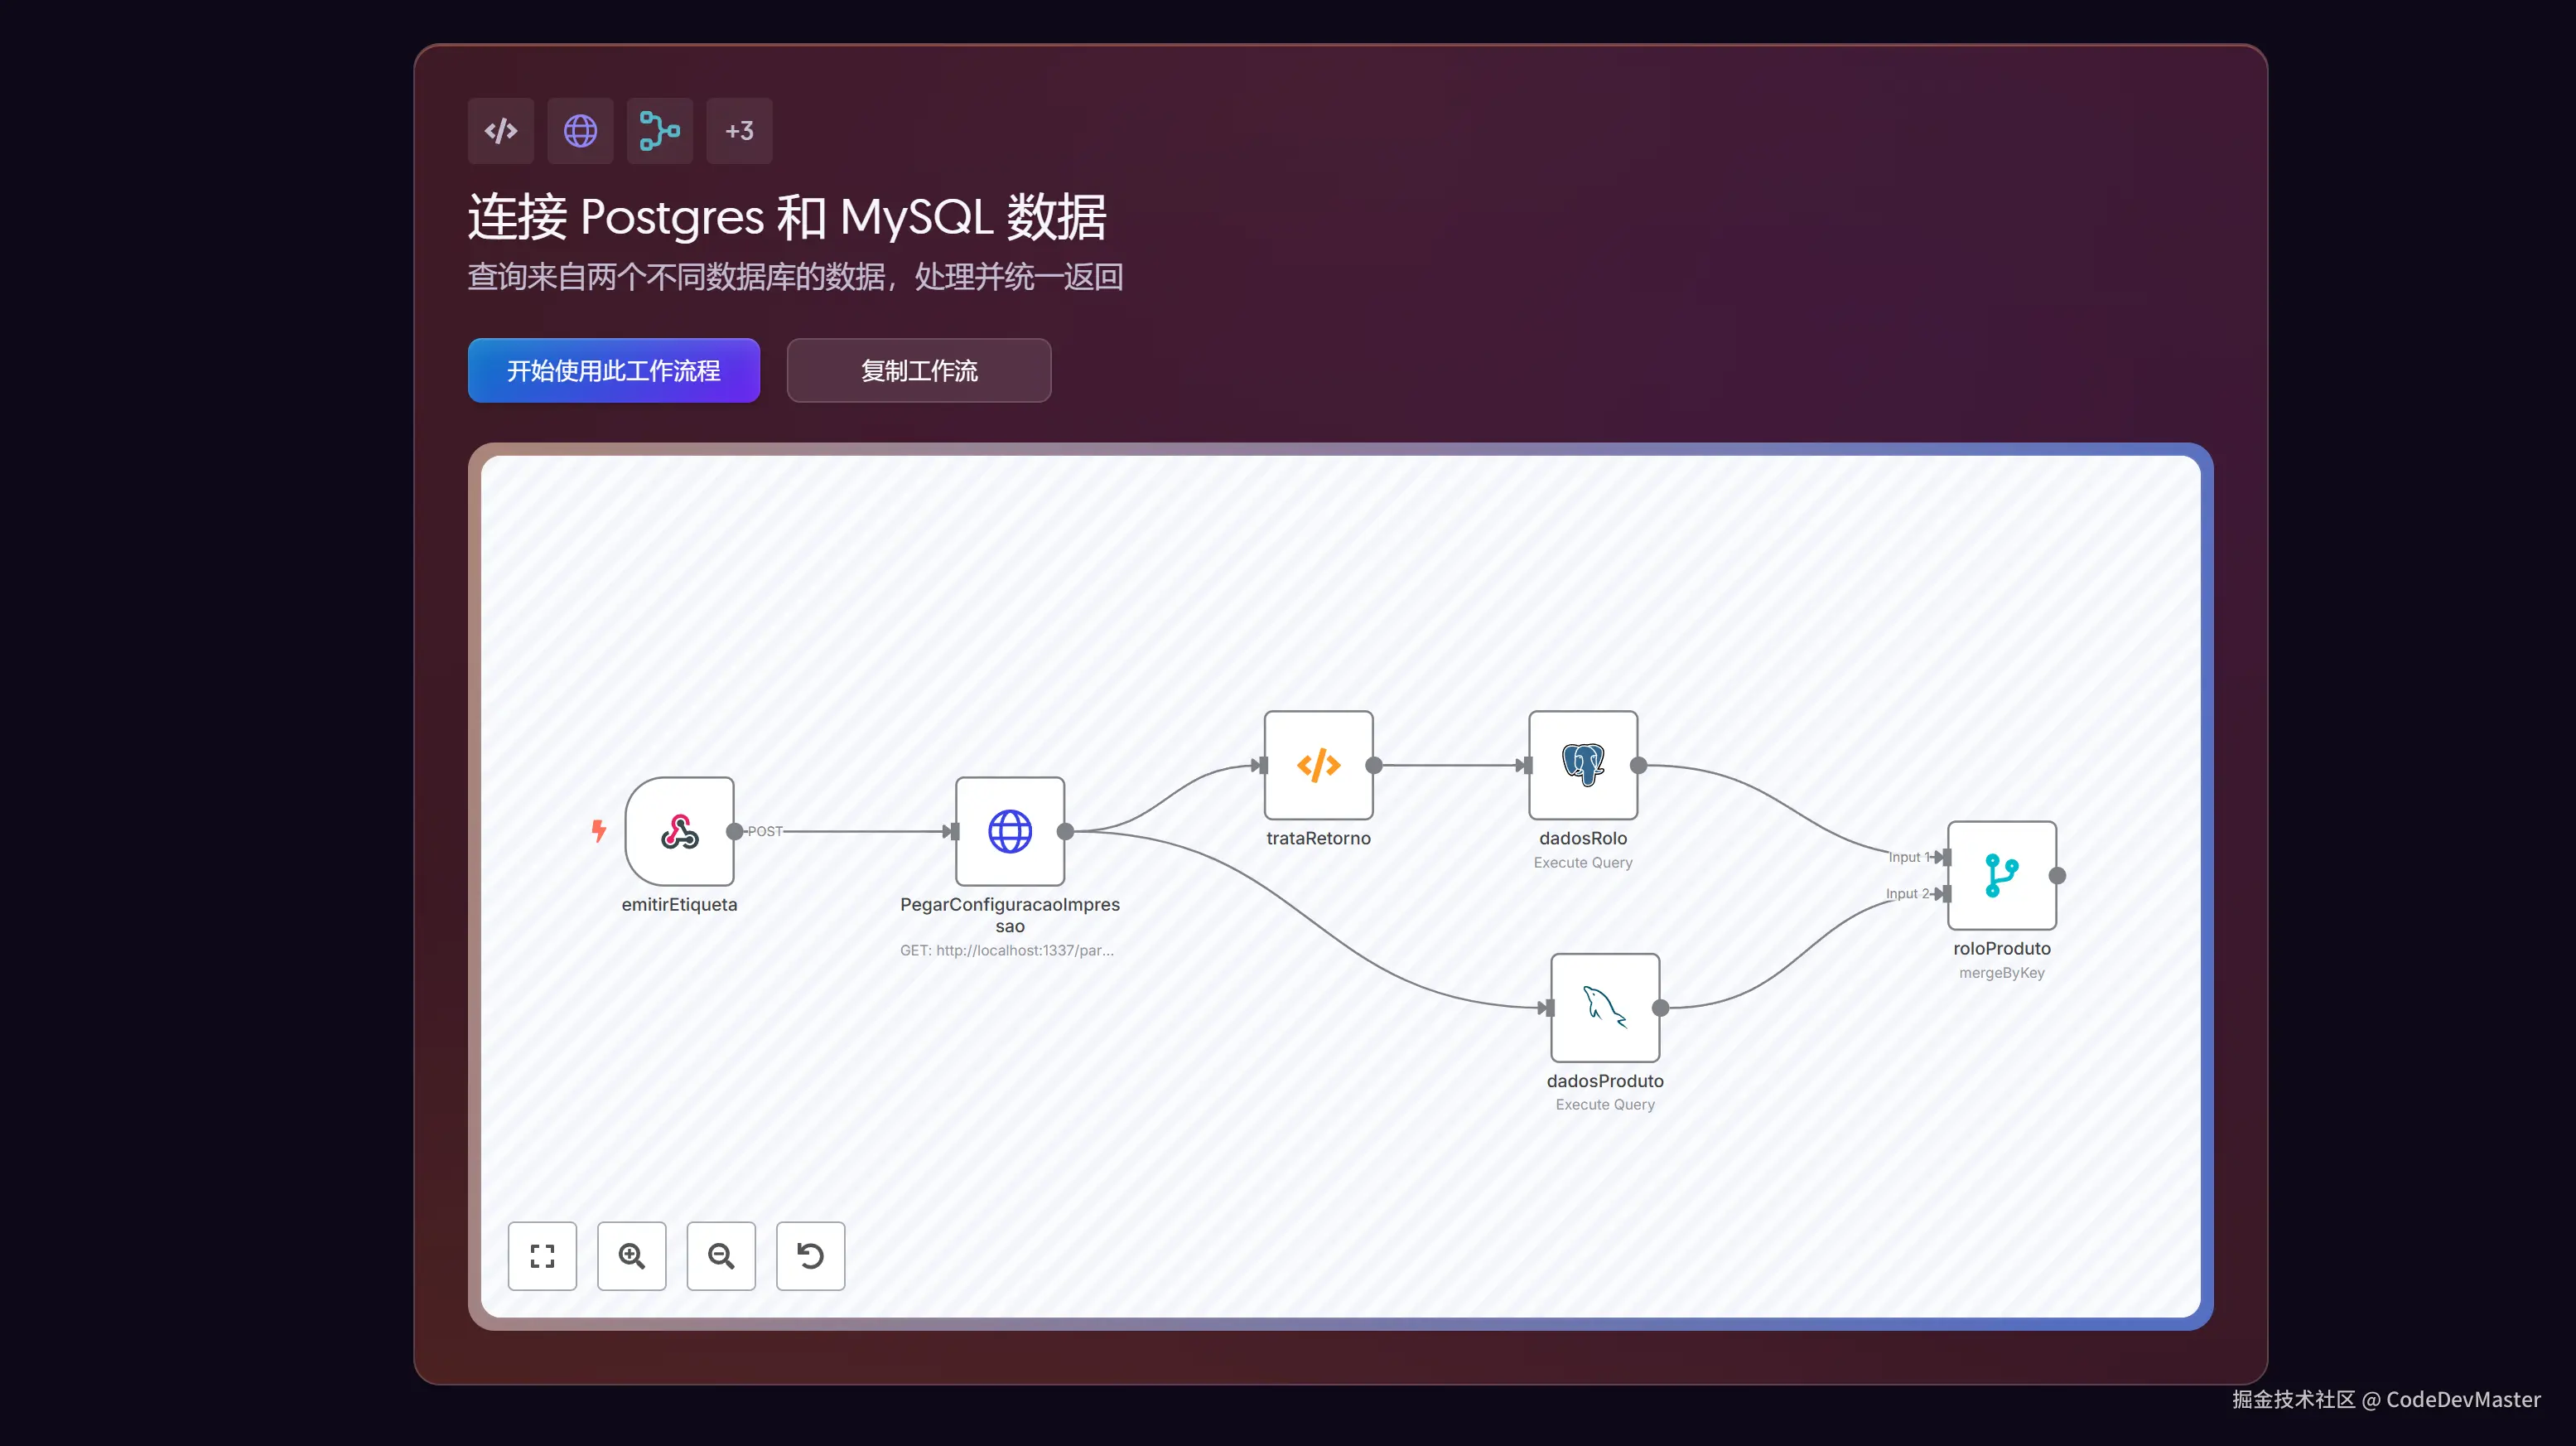Zoom in on the workflow canvas
This screenshot has height=1446, width=2576.
tap(632, 1256)
